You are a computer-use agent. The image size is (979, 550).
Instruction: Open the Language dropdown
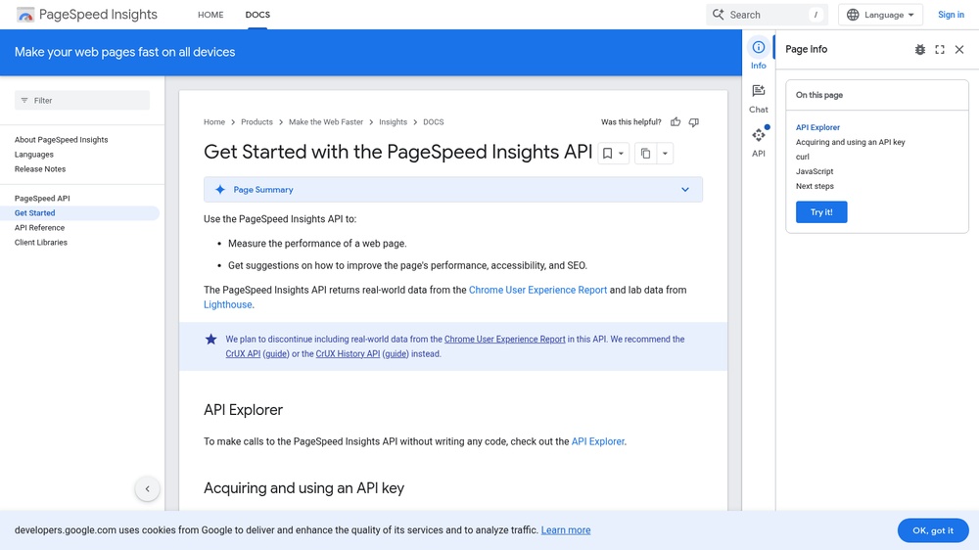coord(880,15)
